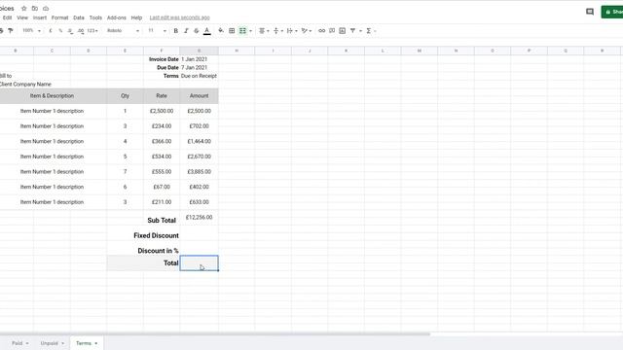Image resolution: width=623 pixels, height=350 pixels.
Task: Toggle bold formatting
Action: (175, 30)
